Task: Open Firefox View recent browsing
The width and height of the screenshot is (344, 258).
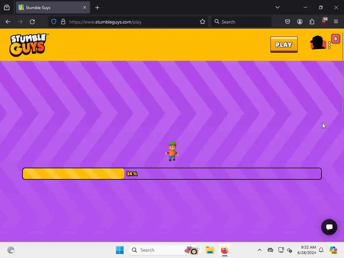Action: [7, 7]
